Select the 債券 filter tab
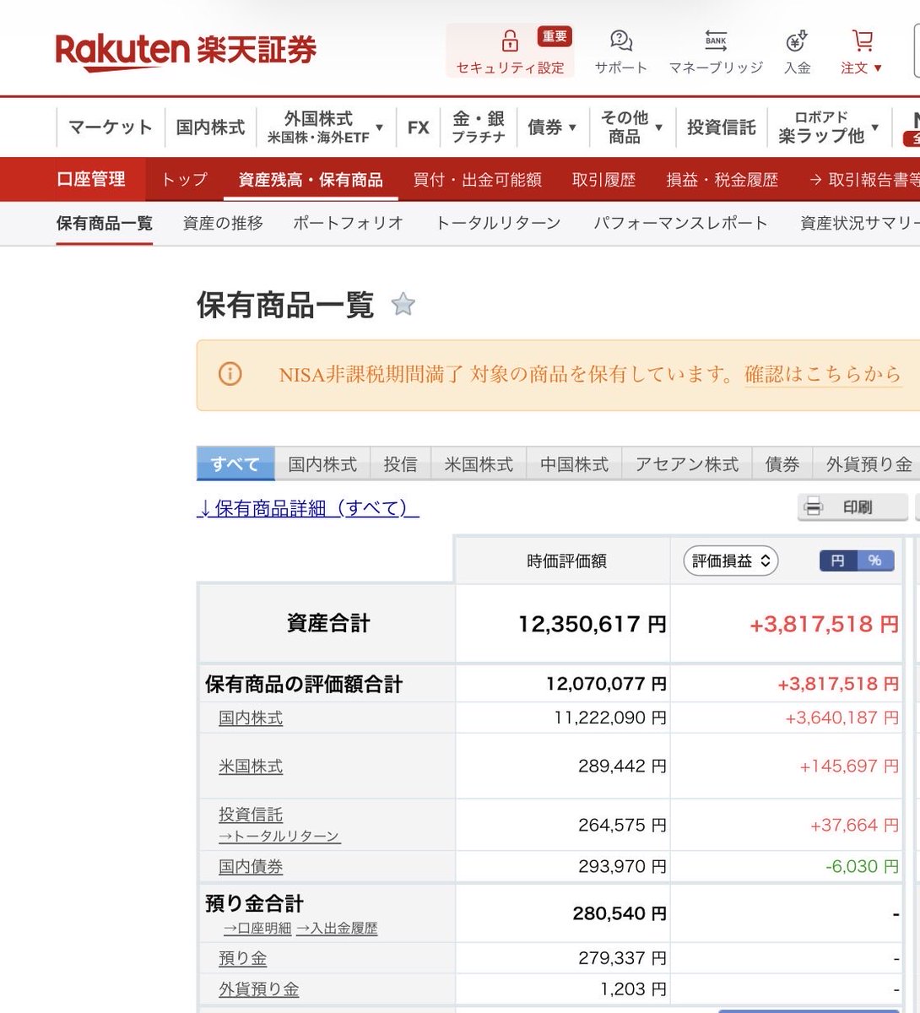 click(x=782, y=464)
